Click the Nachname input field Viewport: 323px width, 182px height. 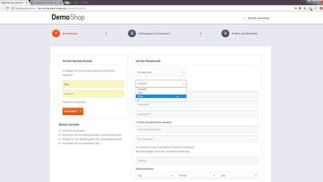click(197, 114)
